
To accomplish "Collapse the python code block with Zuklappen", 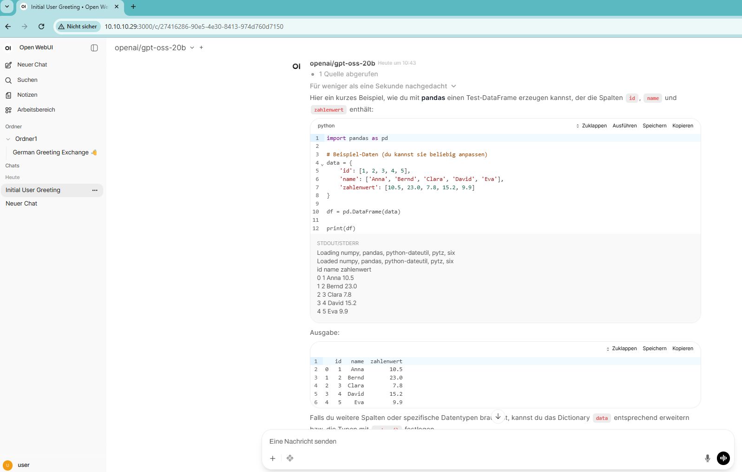I will (591, 126).
